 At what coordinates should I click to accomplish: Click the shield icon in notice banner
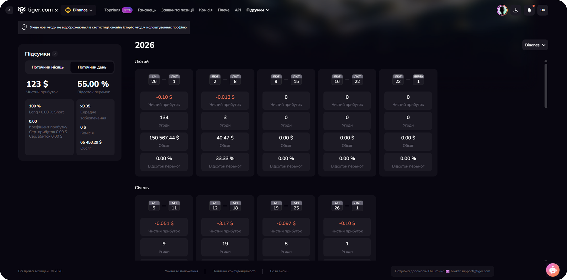24,27
